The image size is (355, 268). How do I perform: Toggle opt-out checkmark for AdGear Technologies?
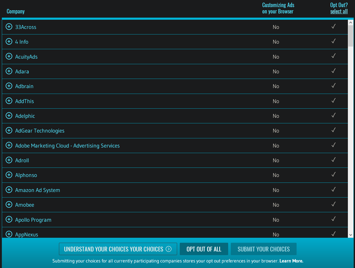[333, 130]
